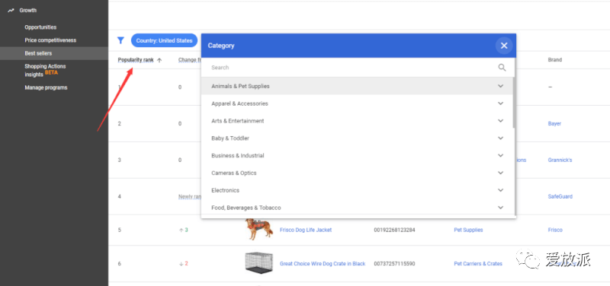
Task: Click the Wire Dog Crate product image
Action: [258, 263]
